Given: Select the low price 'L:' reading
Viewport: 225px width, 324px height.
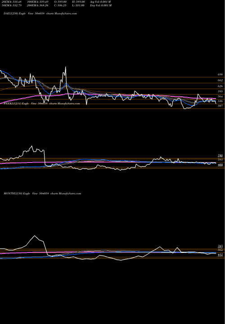Looking at the screenshot, I should [78, 5].
